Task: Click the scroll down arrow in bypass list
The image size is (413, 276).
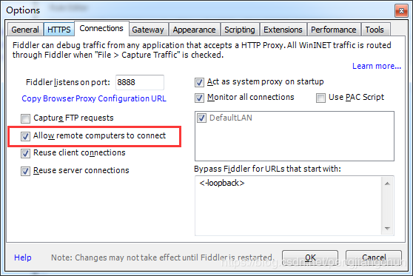Action: click(387, 229)
